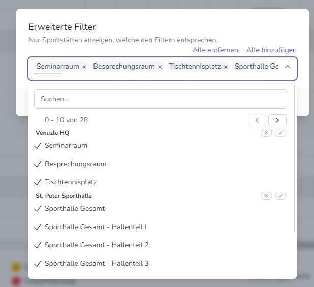Screen dimensions: 314x287
Task: Uncheck Besprechungsraum in the list
Action: pos(75,164)
